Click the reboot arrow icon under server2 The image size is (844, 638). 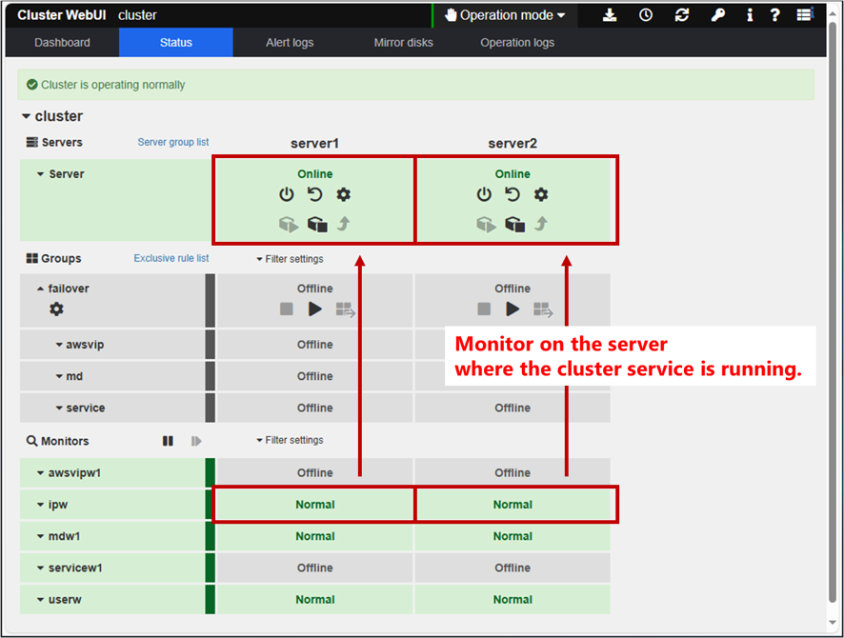pos(512,195)
